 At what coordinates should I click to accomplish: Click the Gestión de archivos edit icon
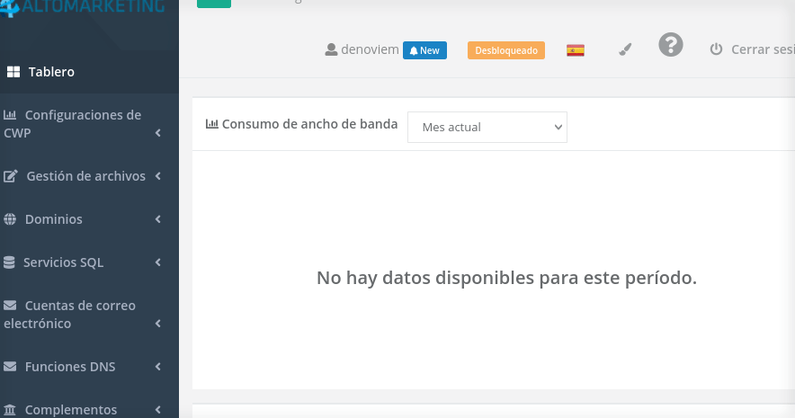point(11,176)
